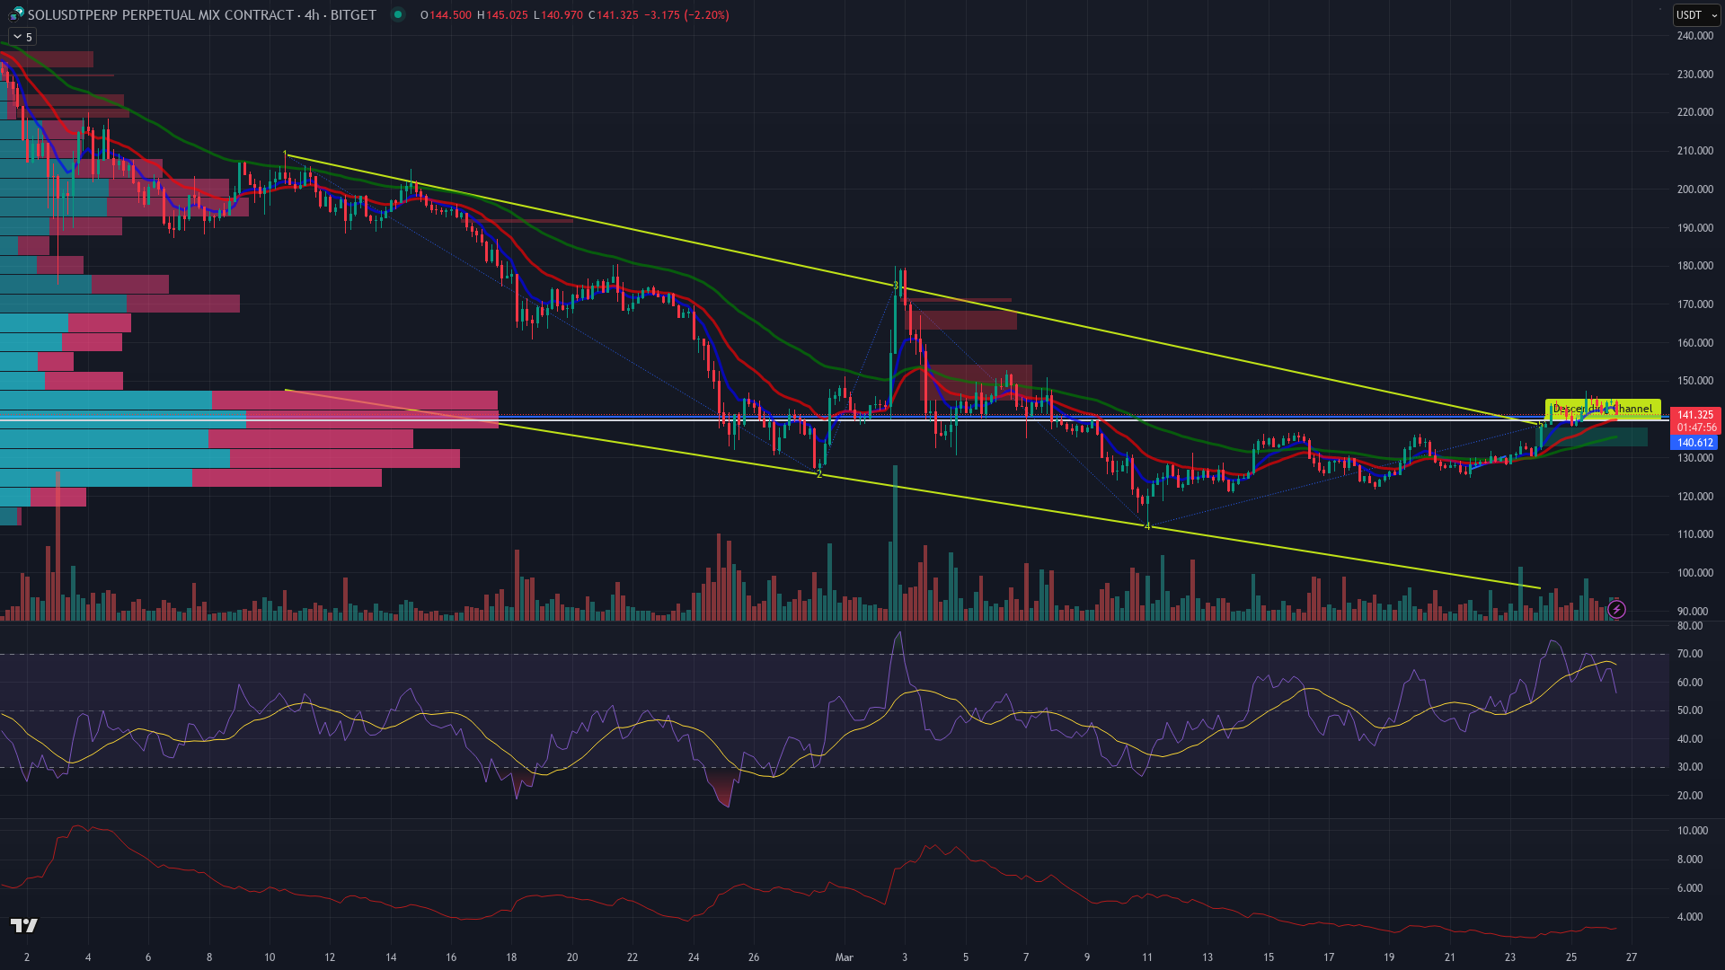
Task: Click the blue 140.612 price label
Action: (1694, 443)
